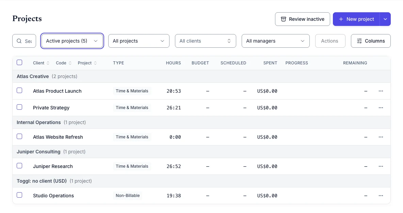Viewport: 403px width, 213px height.
Task: Check the Juniper Research checkbox
Action: point(19,166)
